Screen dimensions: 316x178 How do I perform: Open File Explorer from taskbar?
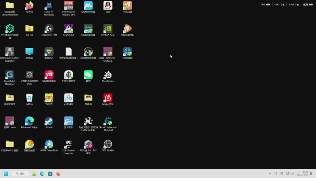coord(34,174)
